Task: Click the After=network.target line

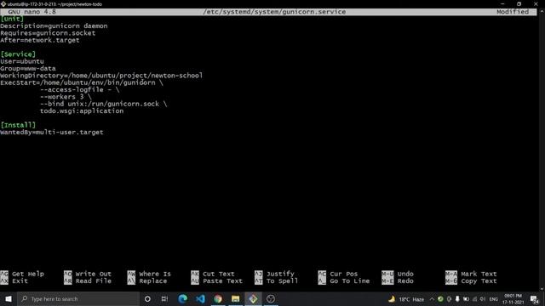Action: [x=40, y=40]
